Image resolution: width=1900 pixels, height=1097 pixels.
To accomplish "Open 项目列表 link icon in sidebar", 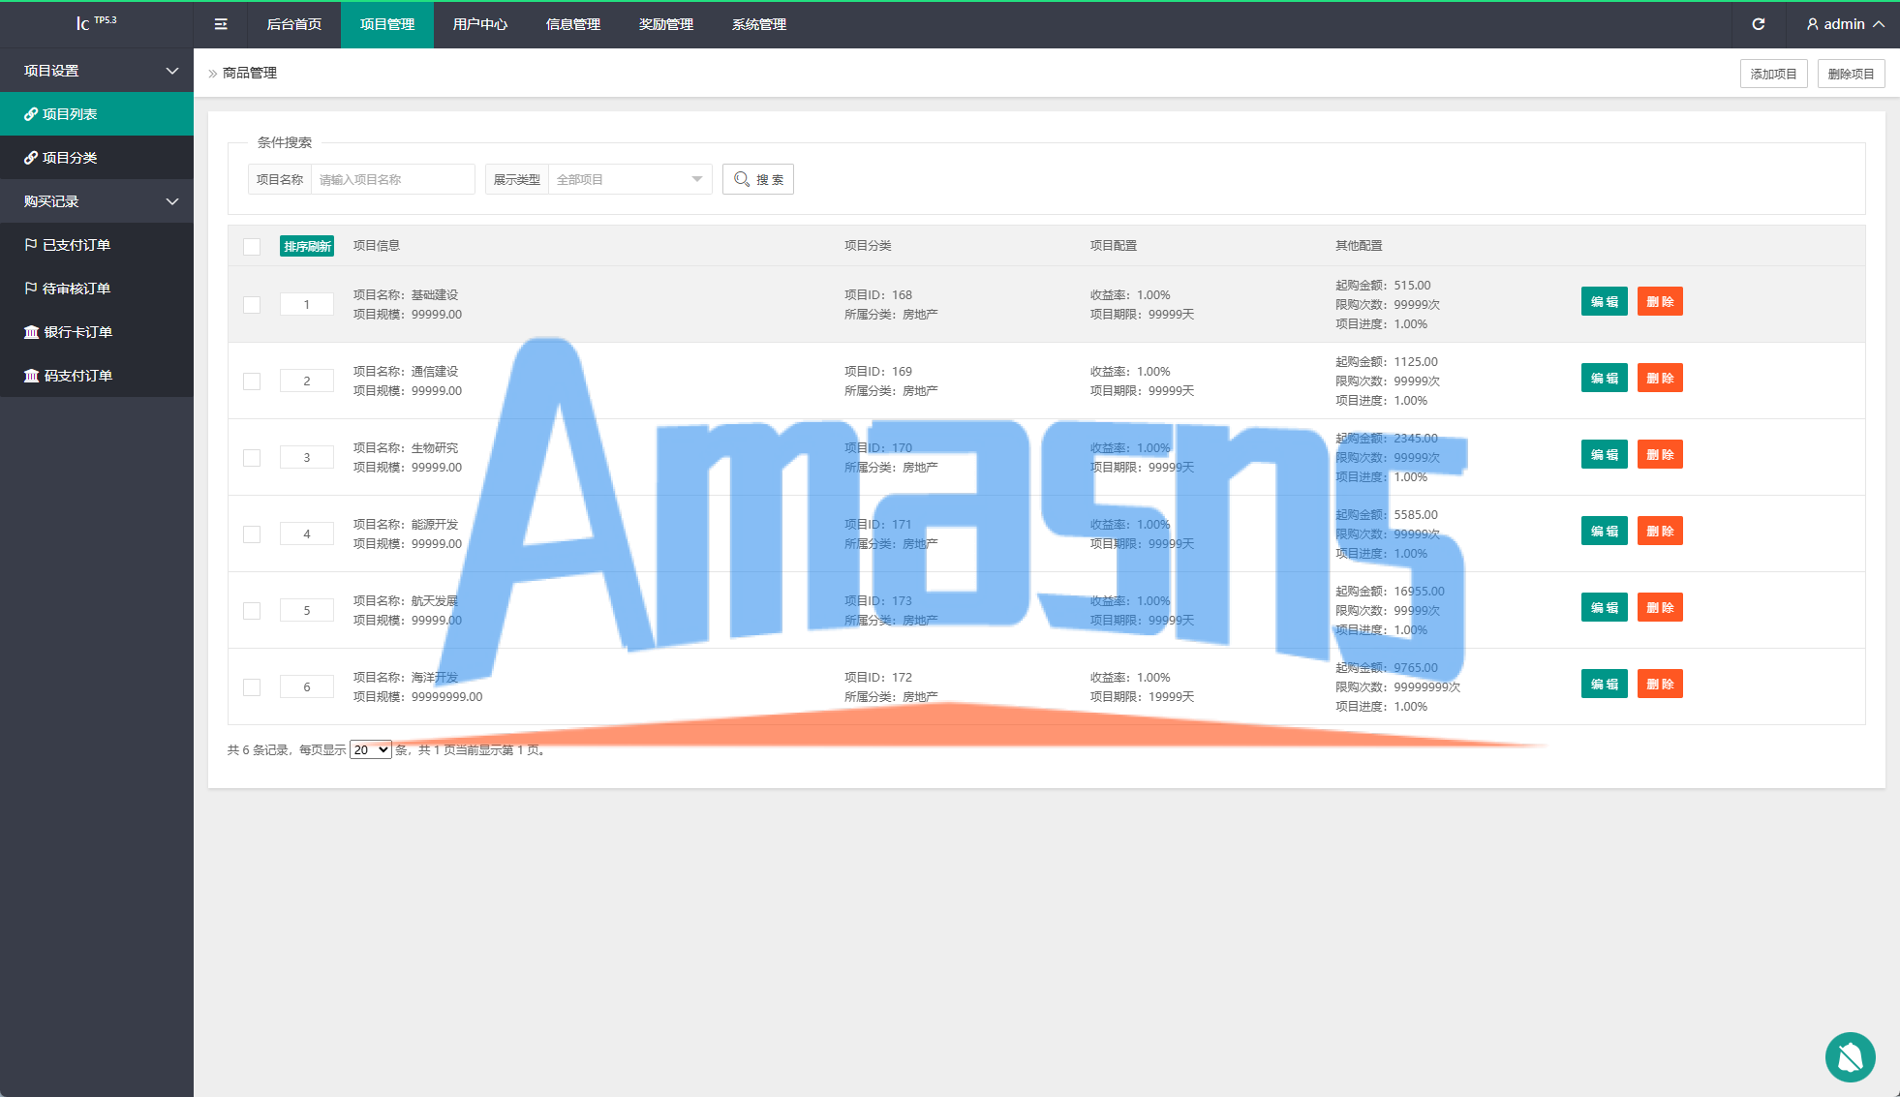I will point(31,114).
